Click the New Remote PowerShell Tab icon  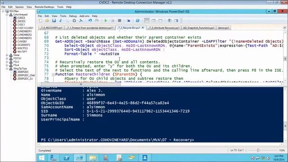coord(128,21)
